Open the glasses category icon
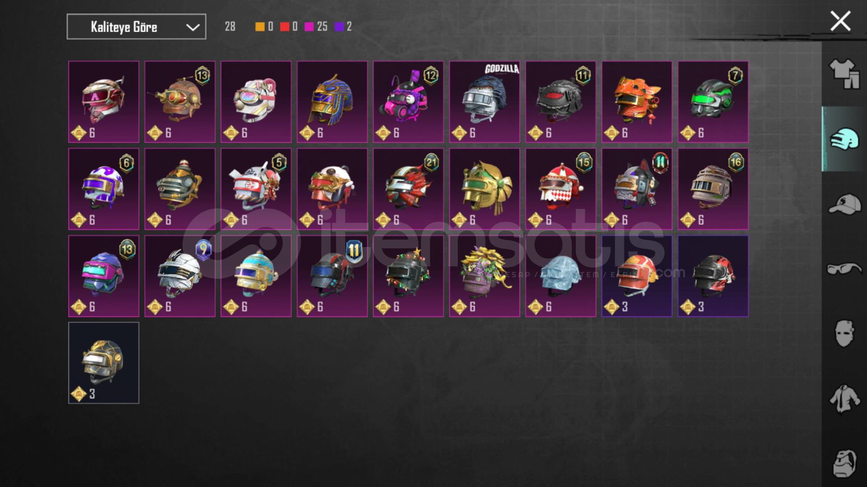 pyautogui.click(x=844, y=269)
